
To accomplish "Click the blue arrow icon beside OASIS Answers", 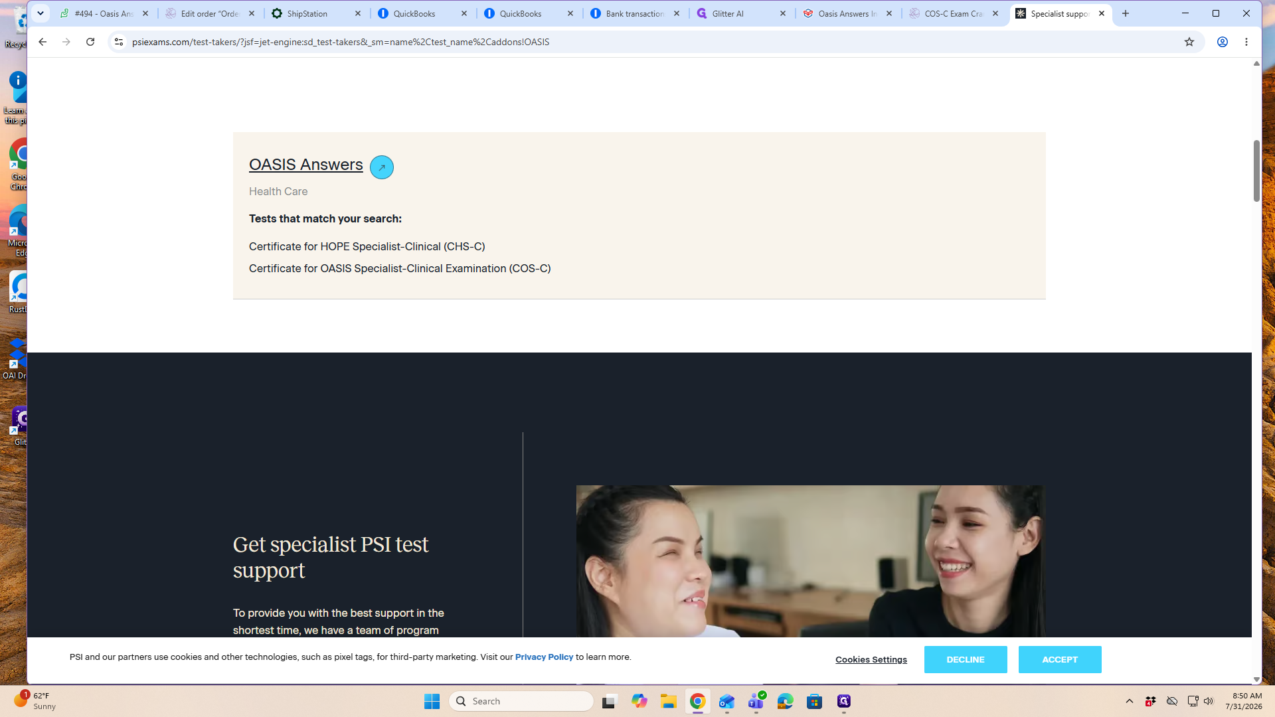I will pyautogui.click(x=381, y=167).
